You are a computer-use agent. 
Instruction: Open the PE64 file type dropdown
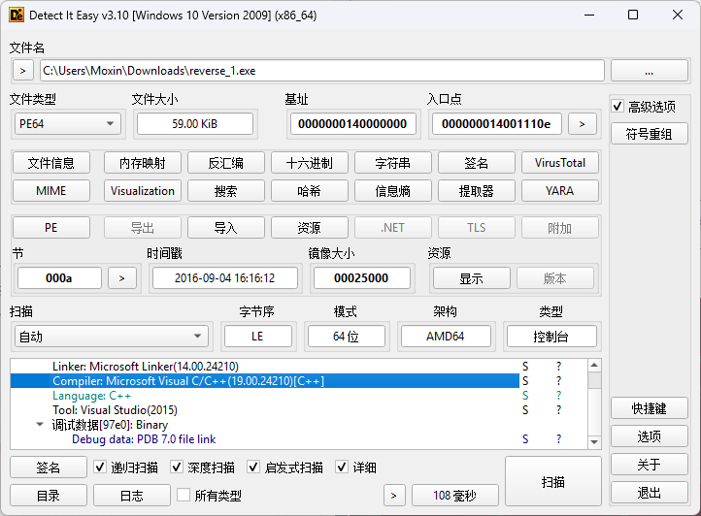click(67, 123)
